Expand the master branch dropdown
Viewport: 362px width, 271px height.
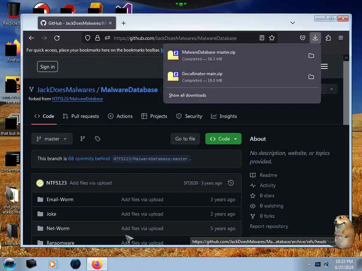click(x=52, y=139)
